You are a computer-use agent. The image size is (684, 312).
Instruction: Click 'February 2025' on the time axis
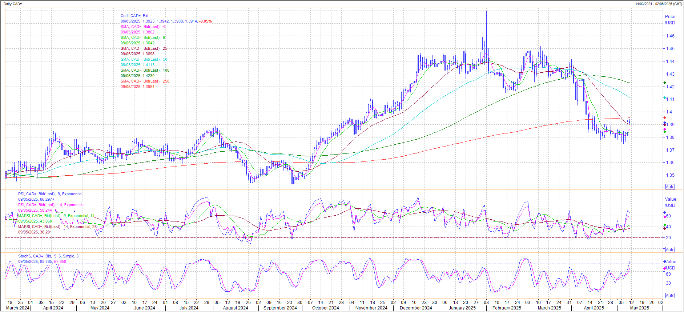pos(507,308)
